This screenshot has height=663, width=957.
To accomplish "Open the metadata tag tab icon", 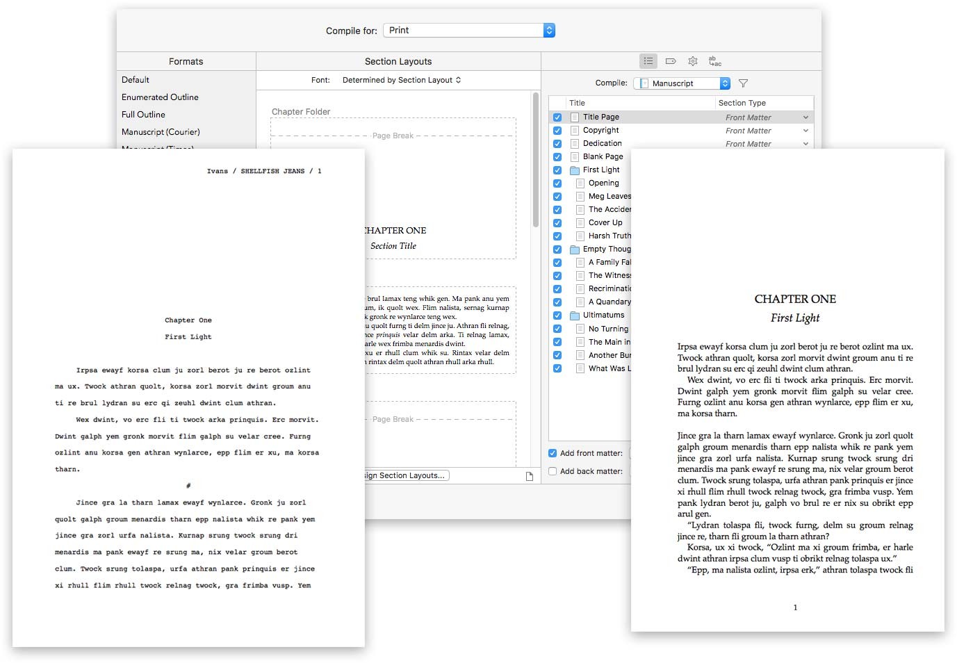I will (671, 61).
